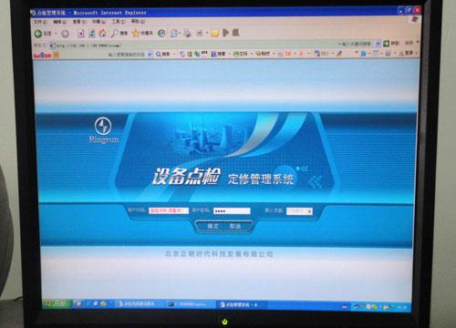This screenshot has height=328, width=456.
Task: Click the green Go arrow beside address bar
Action: pyautogui.click(x=386, y=44)
